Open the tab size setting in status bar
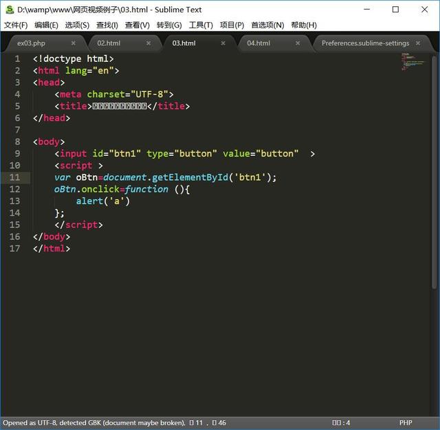Image resolution: width=440 pixels, height=430 pixels. click(341, 422)
